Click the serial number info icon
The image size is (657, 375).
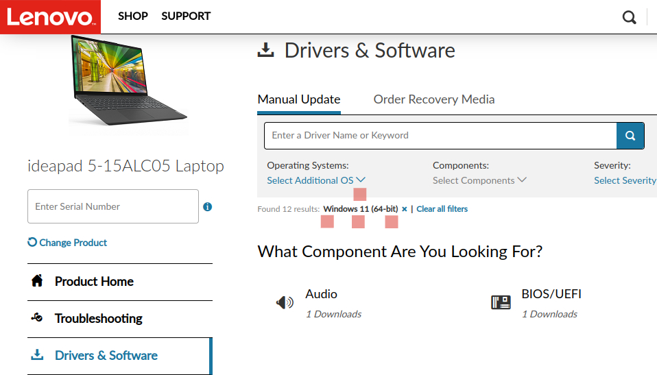[207, 206]
